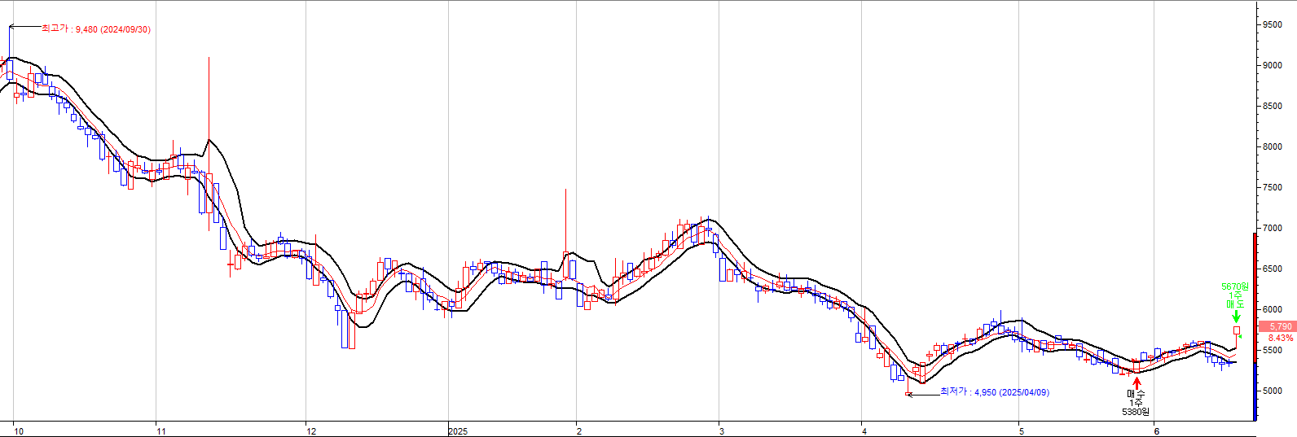The width and height of the screenshot is (1297, 437).
Task: Click the tall red wick spike in late January
Action: 565,221
